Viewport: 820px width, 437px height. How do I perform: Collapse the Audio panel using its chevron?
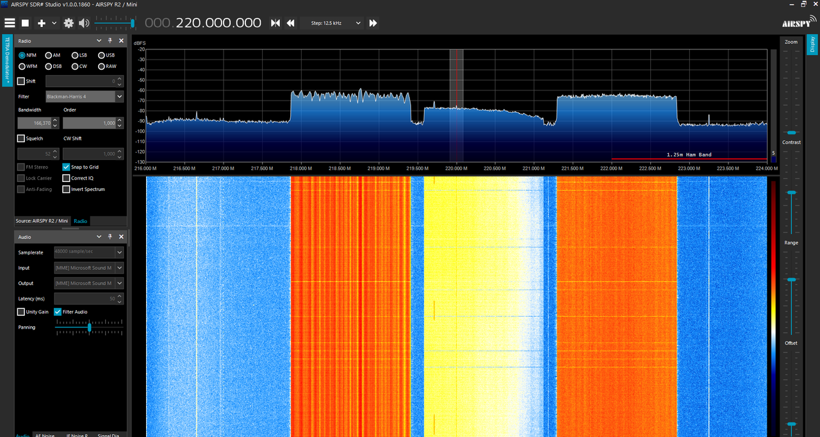99,237
